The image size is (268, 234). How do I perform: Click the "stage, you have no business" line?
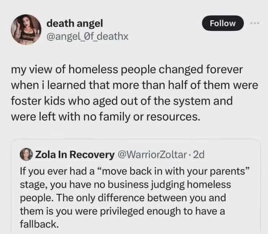(126, 184)
